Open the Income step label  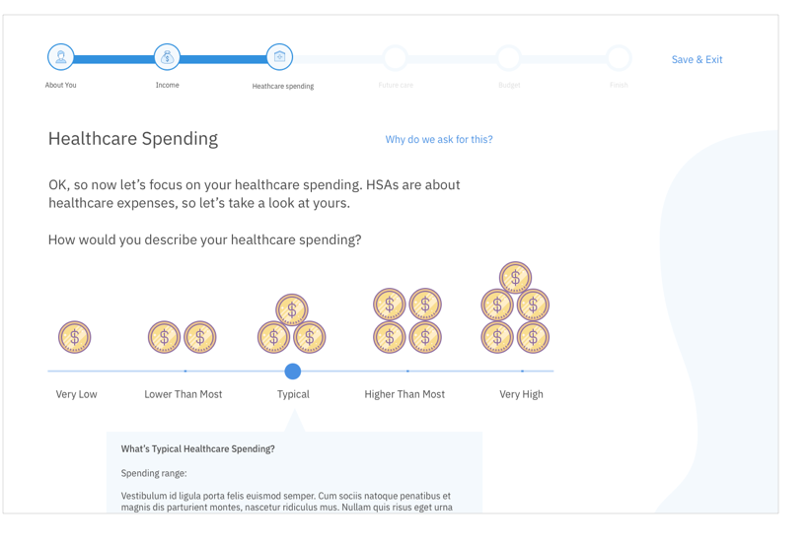click(167, 85)
